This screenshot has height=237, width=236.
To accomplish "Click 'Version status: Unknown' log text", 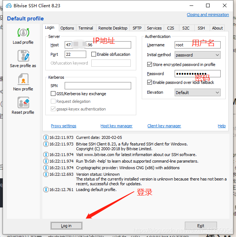I will (98, 174).
